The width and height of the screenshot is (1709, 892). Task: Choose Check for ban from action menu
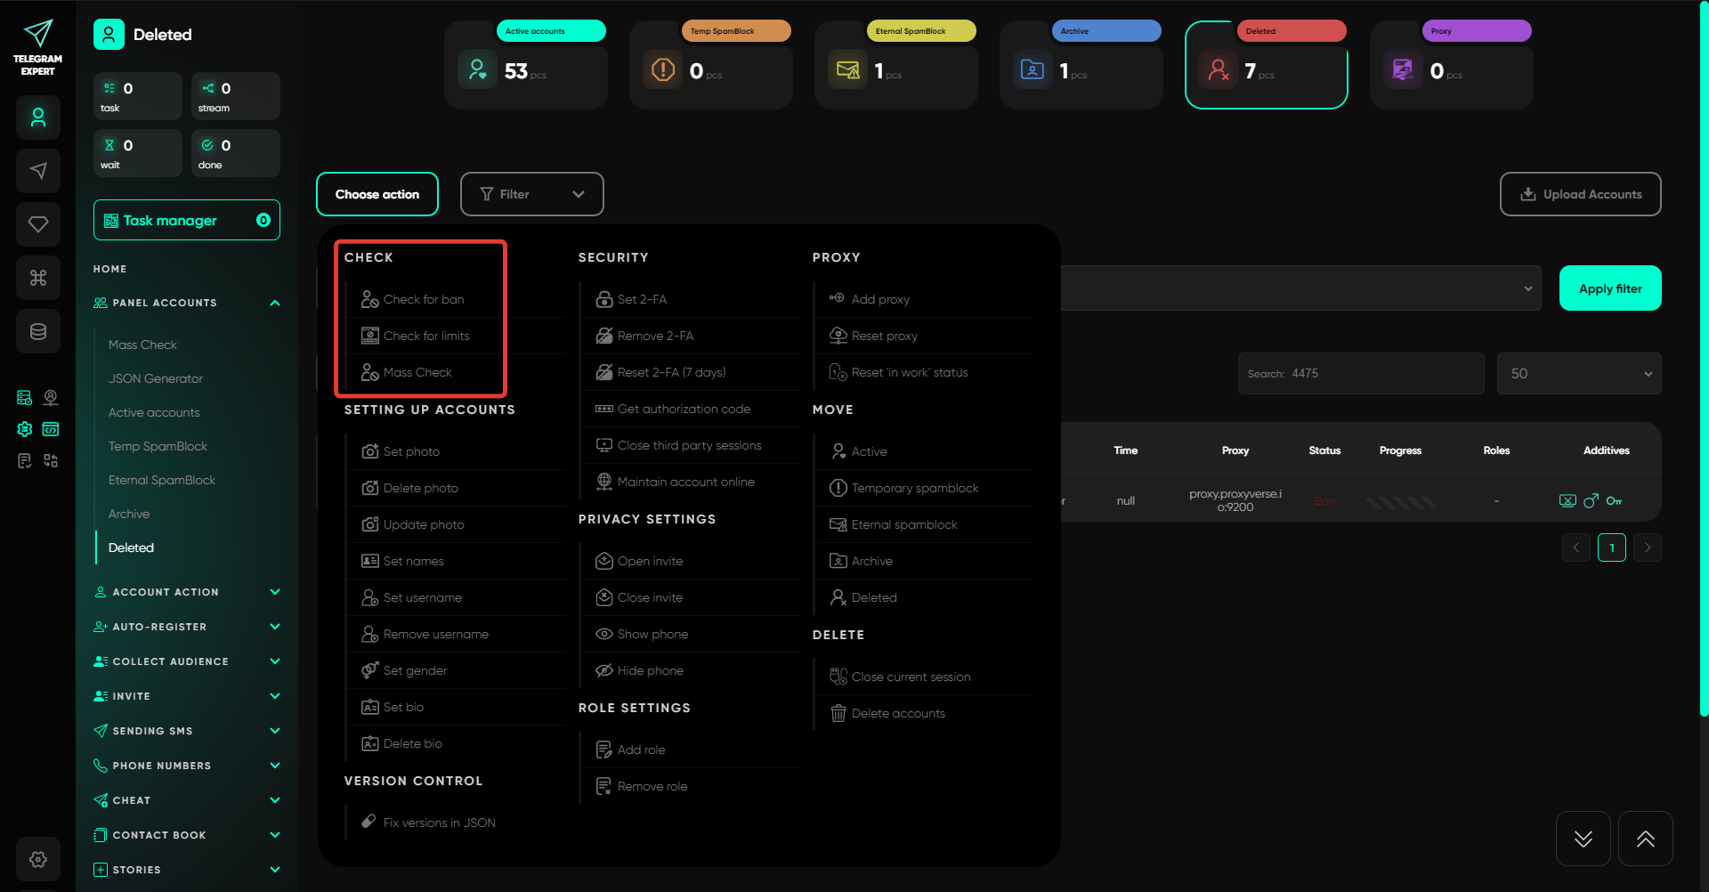point(423,299)
